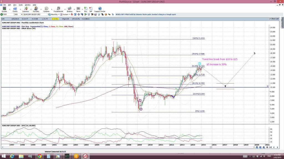Viewport: 284px width, 159px height.
Task: Open the ASX exchange combo box
Action: (x=19, y=14)
